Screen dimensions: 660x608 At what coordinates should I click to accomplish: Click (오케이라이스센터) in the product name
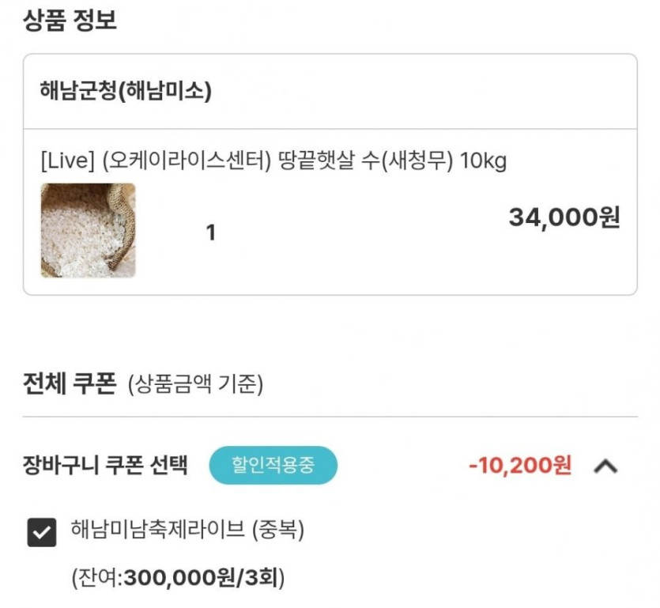pos(187,162)
